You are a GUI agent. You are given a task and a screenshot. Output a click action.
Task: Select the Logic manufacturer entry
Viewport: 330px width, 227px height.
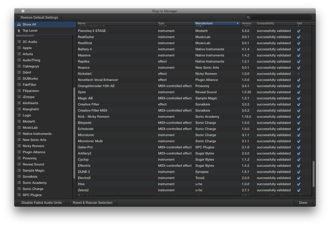(x=44, y=115)
